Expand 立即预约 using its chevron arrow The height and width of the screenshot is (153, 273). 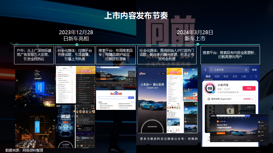click(253, 99)
